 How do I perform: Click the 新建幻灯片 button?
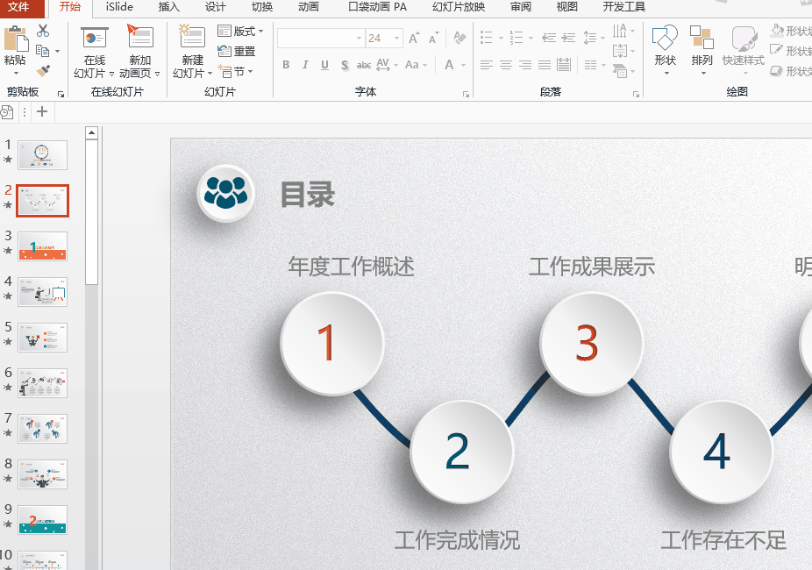pyautogui.click(x=192, y=51)
